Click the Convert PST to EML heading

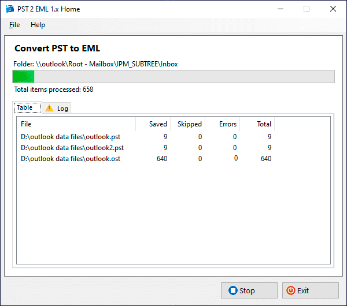tap(57, 48)
